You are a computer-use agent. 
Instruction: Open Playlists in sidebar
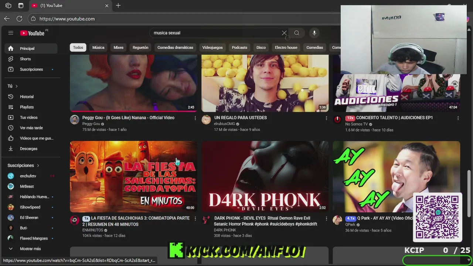(31, 107)
